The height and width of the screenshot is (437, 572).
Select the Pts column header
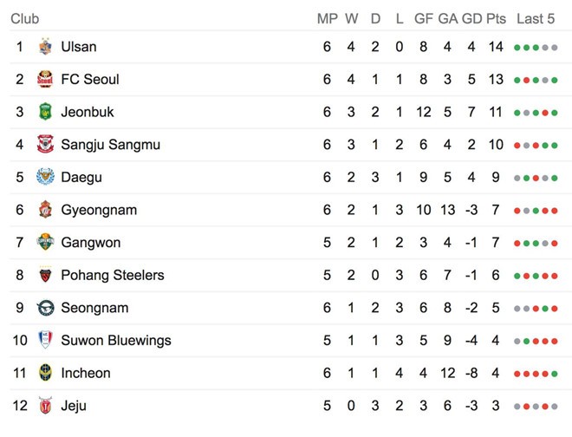pyautogui.click(x=496, y=18)
